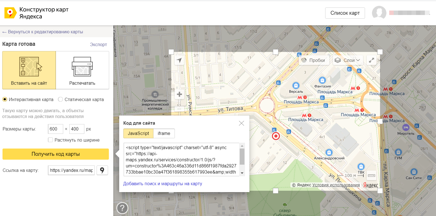Image resolution: width=436 pixels, height=216 pixels.
Task: Switch to iframe code tab
Action: point(164,133)
